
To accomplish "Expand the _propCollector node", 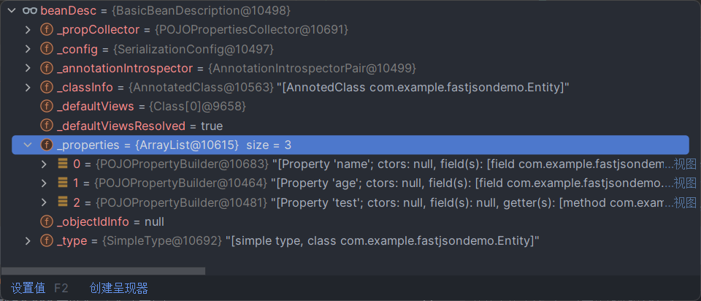I will [x=28, y=30].
